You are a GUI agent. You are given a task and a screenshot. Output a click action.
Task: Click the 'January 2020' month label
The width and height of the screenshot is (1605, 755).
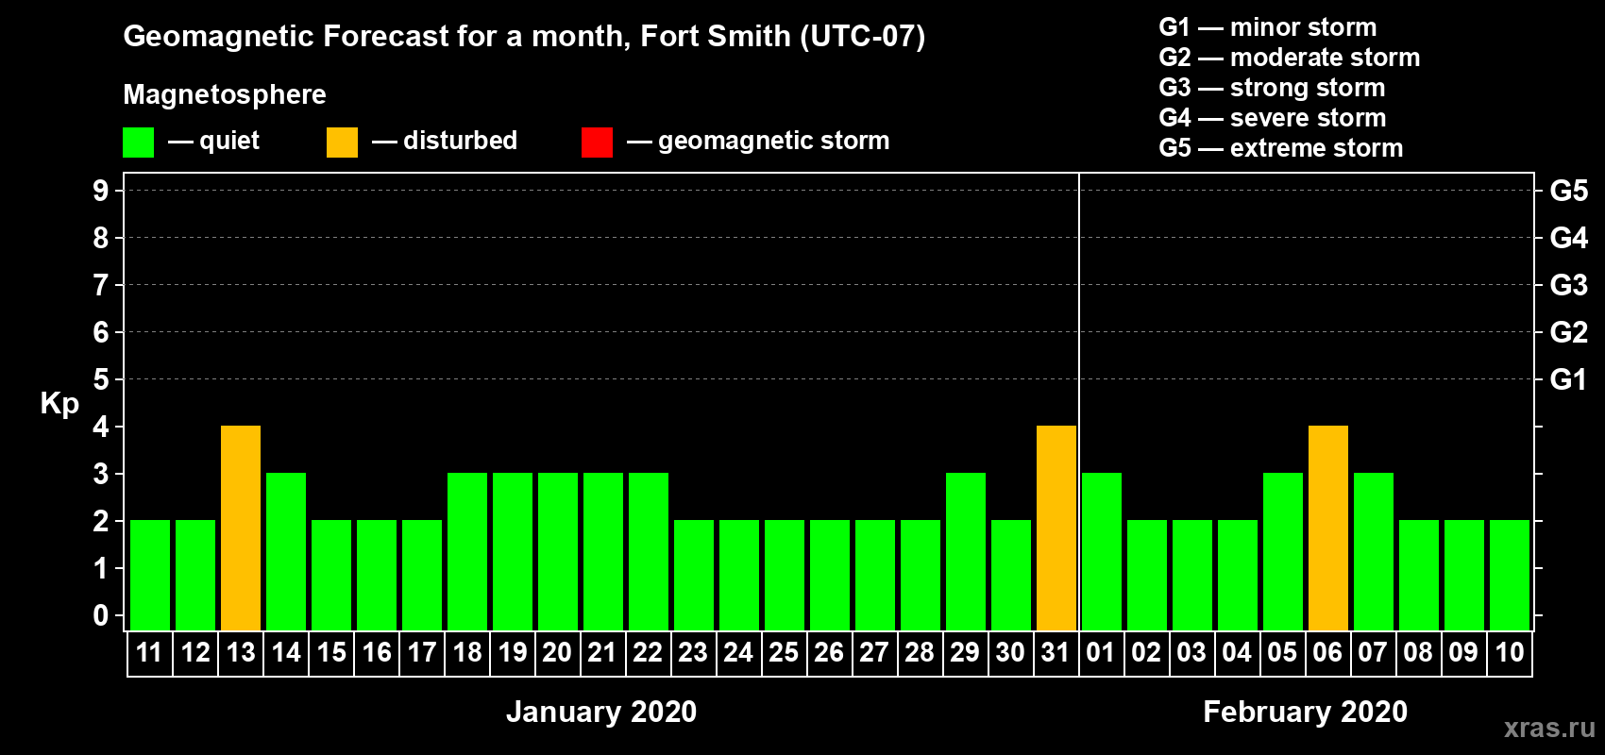[601, 712]
